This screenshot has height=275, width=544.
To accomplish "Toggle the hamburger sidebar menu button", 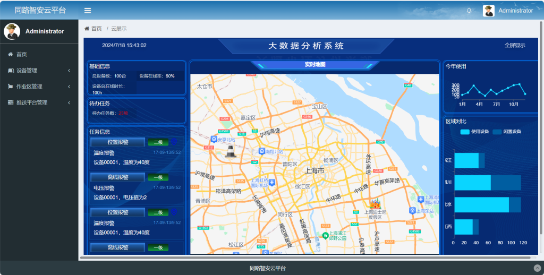I will pyautogui.click(x=88, y=11).
